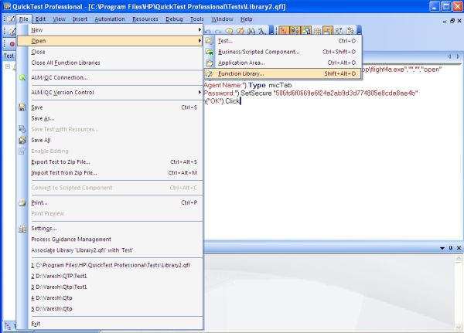The width and height of the screenshot is (464, 333).
Task: Select Associate Library 'Library2.qfl' with 'Test'
Action: tap(110, 250)
